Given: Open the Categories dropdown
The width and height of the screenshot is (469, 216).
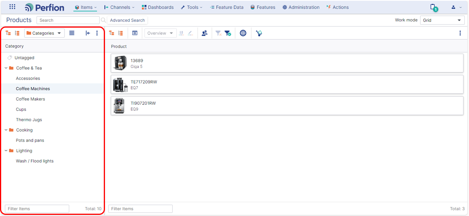Looking at the screenshot, I should click(44, 33).
